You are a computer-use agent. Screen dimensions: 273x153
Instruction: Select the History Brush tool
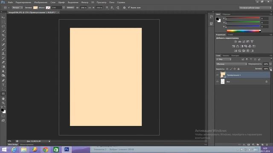pyautogui.click(x=3, y=58)
